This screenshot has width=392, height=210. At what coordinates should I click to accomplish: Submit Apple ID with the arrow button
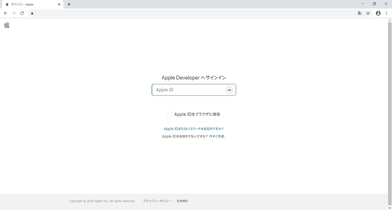pyautogui.click(x=229, y=90)
